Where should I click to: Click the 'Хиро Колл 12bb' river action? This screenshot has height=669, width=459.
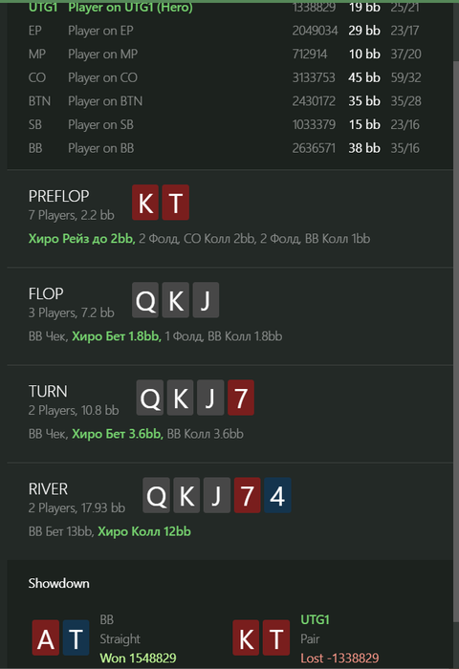[x=144, y=531]
